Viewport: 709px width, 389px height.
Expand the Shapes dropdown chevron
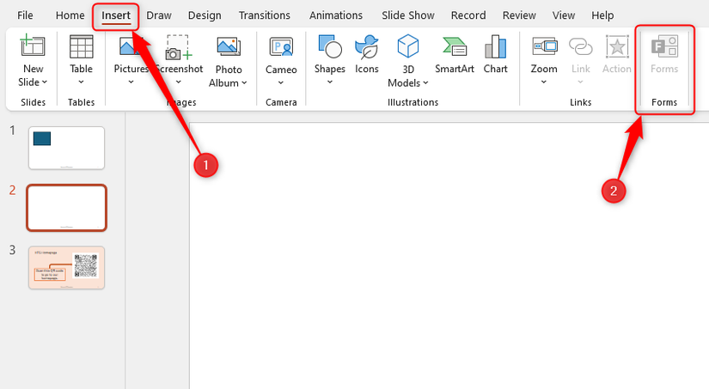pos(330,82)
